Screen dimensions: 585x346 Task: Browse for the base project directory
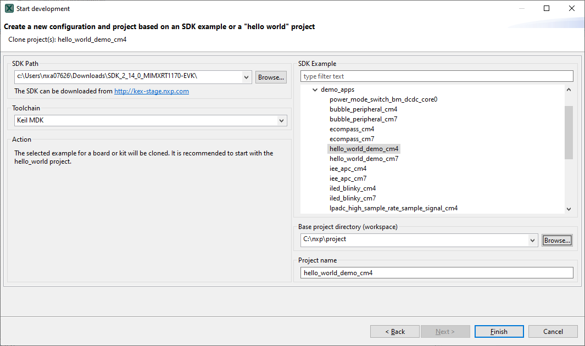click(557, 240)
